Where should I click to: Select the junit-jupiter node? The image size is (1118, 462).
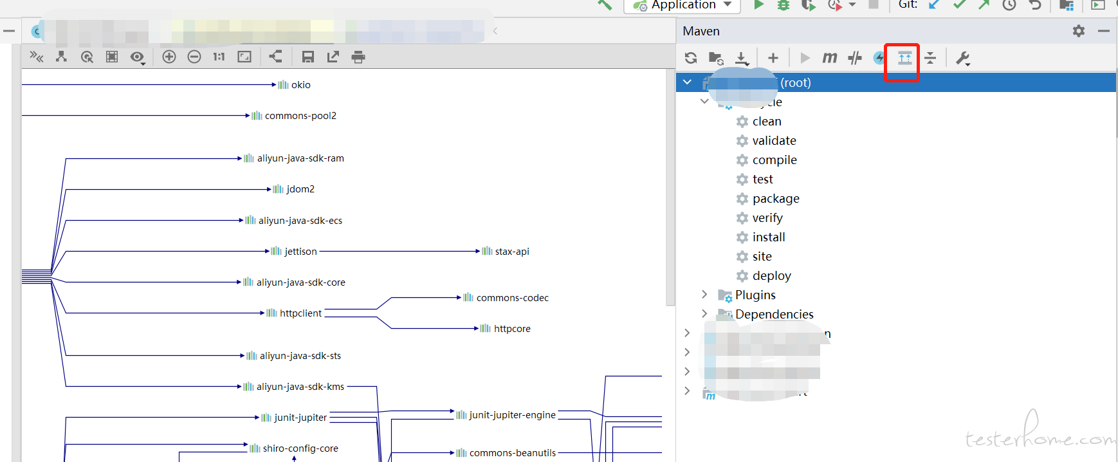tap(294, 418)
